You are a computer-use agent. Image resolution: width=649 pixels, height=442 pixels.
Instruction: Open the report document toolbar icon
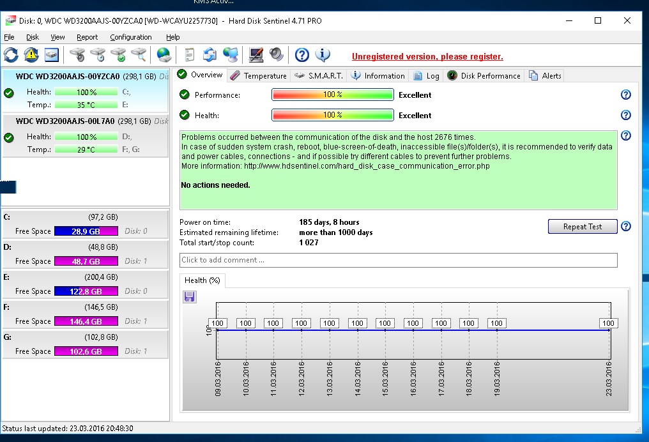(x=189, y=55)
